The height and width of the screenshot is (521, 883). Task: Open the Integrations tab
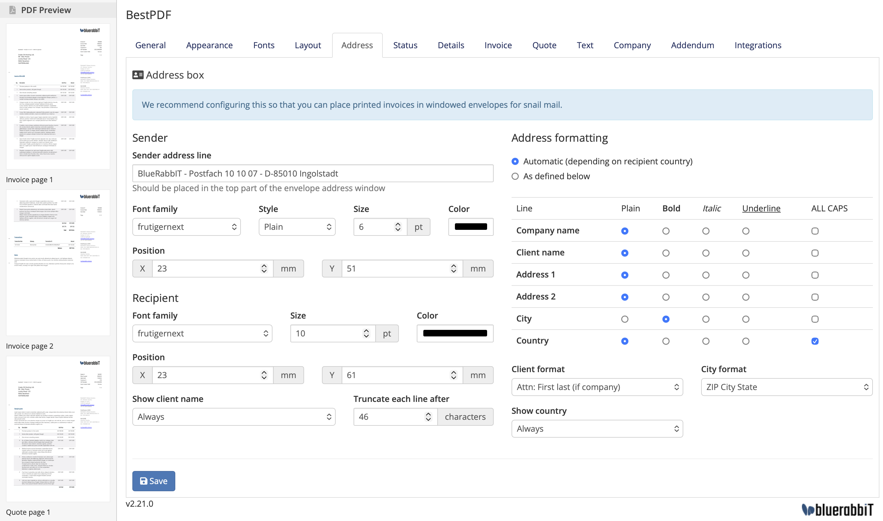(757, 45)
